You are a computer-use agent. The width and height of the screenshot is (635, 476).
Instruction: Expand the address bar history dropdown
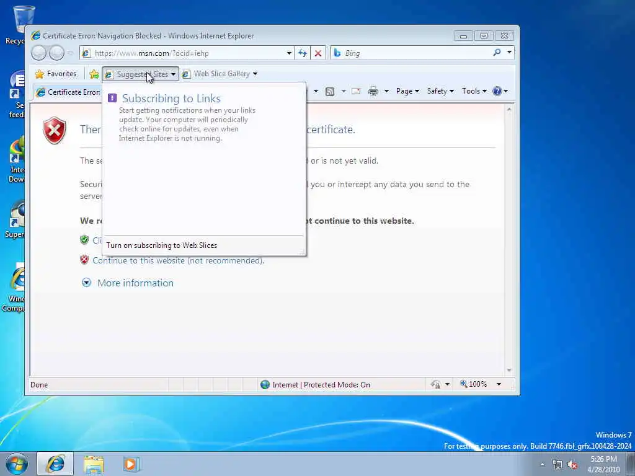click(x=289, y=53)
